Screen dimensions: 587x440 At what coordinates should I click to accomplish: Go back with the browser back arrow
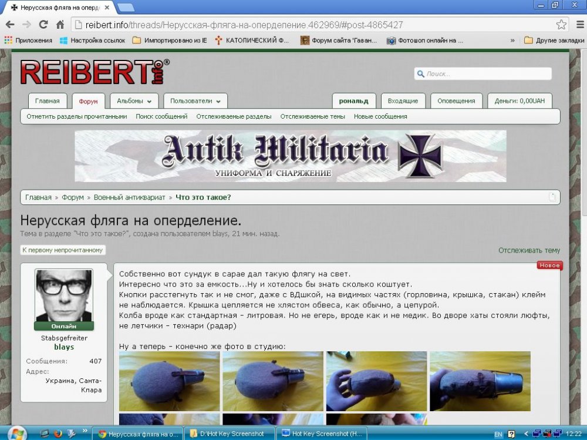(10, 25)
